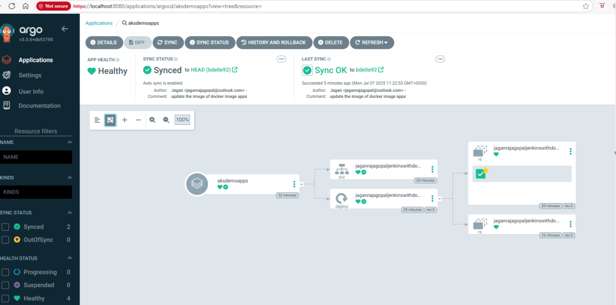The image size is (616, 305).
Task: Zoom out on the resource tree
Action: (166, 120)
